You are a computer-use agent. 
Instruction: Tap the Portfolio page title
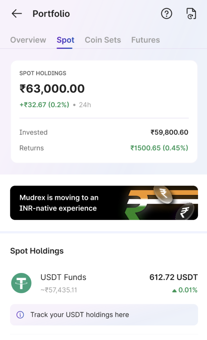[x=51, y=14]
